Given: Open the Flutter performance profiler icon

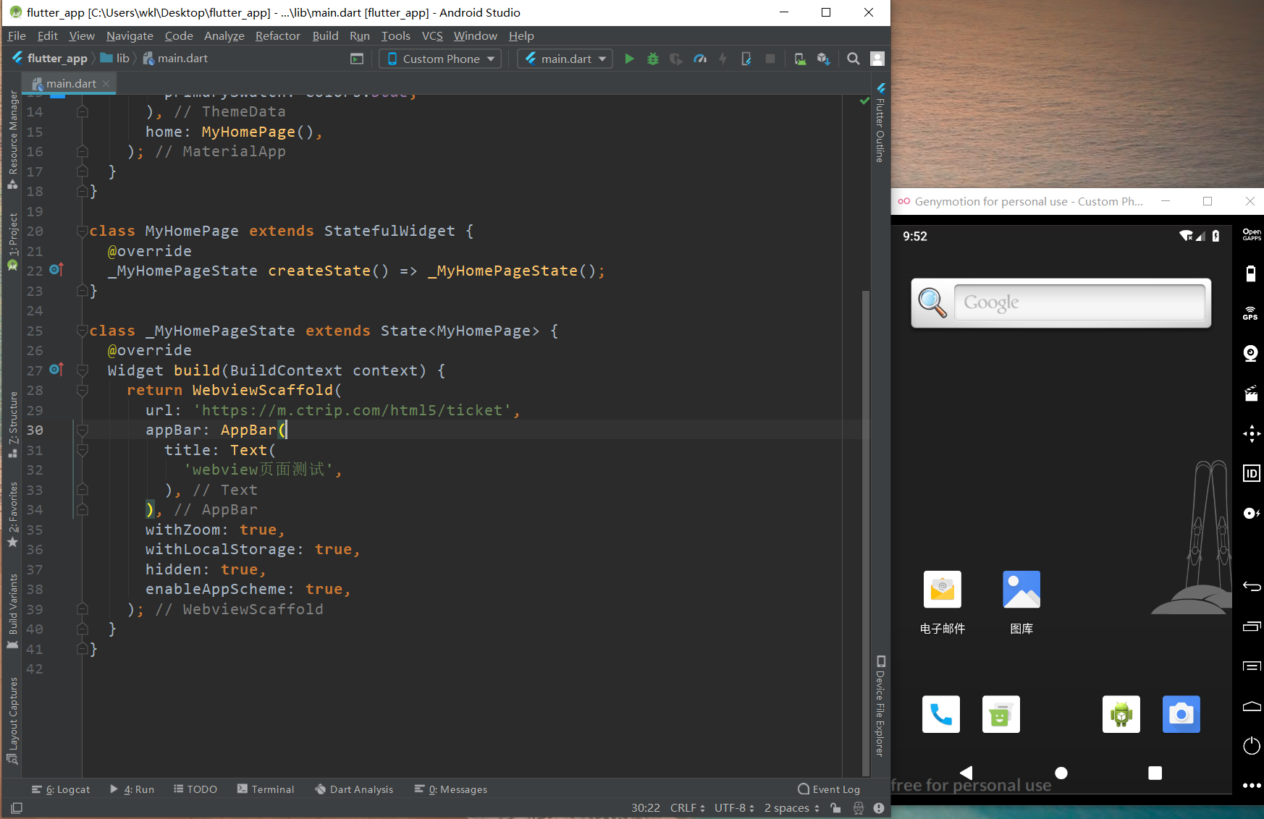Looking at the screenshot, I should tap(699, 59).
